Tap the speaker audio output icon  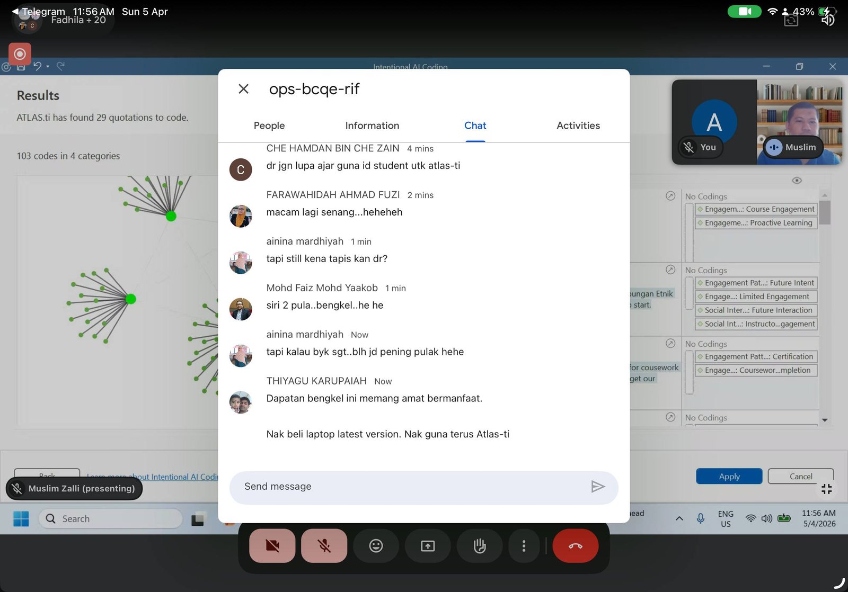(828, 20)
